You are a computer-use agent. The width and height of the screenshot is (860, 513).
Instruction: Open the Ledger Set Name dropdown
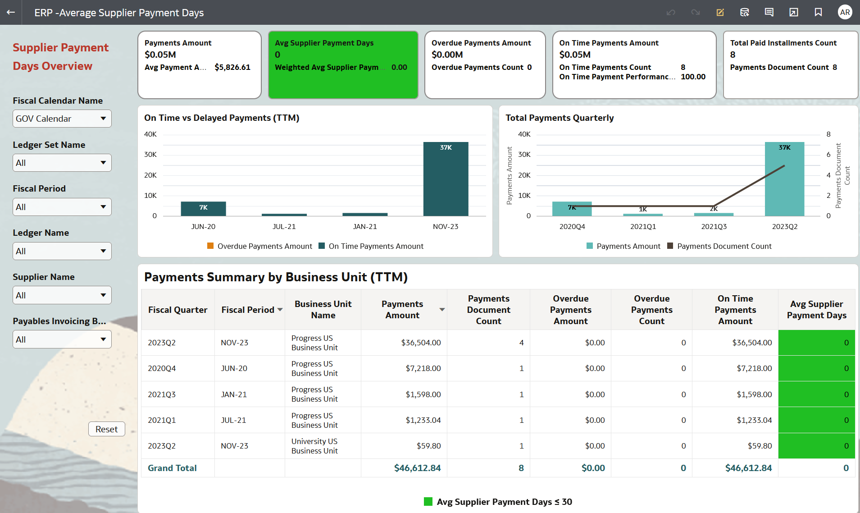pyautogui.click(x=62, y=163)
